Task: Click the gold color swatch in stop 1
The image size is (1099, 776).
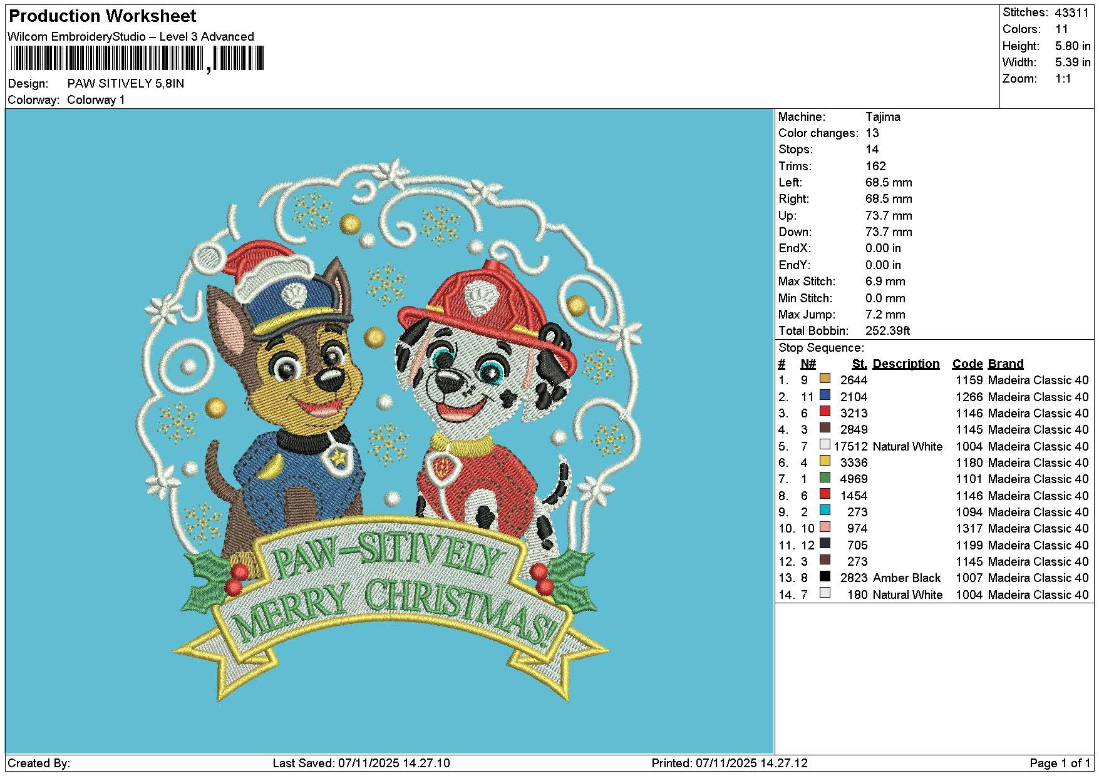Action: coord(825,379)
